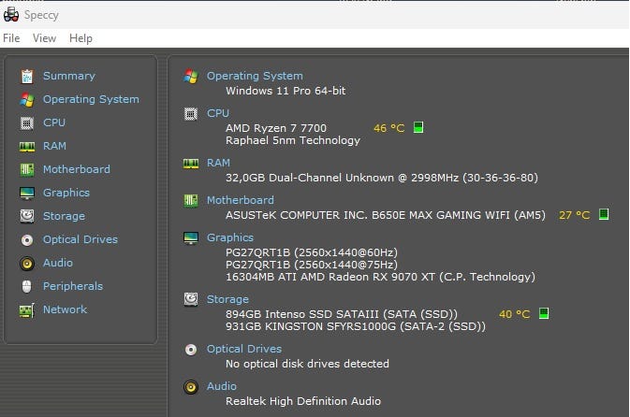Image resolution: width=630 pixels, height=417 pixels.
Task: Click the 'Windows 11 Pro 64-bit' text
Action: (x=286, y=91)
